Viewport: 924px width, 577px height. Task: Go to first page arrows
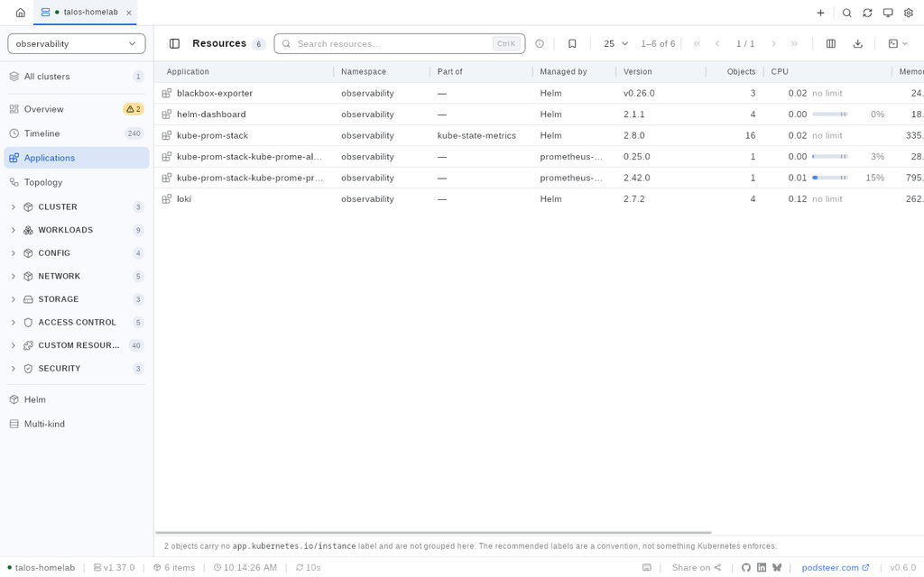697,43
